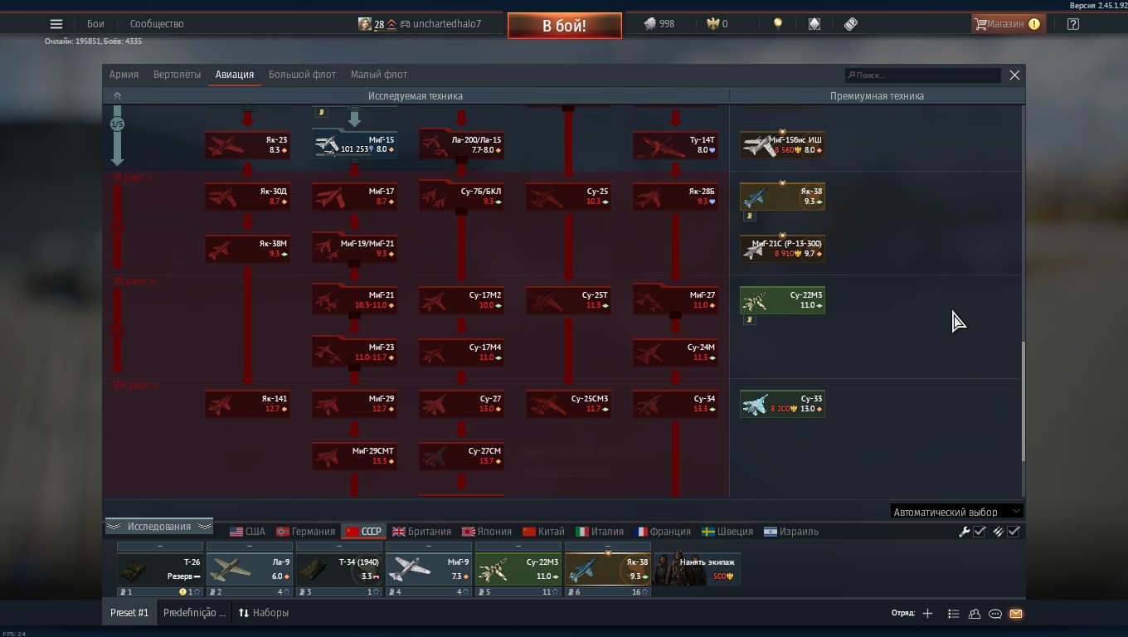Select the МиГ-15 aircraft card
The image size is (1128, 637).
tap(354, 144)
